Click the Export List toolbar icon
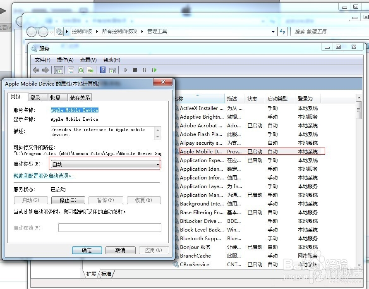The width and height of the screenshot is (369, 289). click(x=90, y=70)
